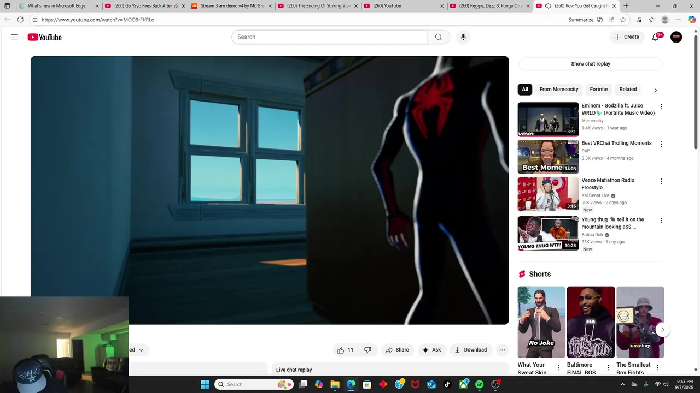Open Edge profile icon

point(665,20)
